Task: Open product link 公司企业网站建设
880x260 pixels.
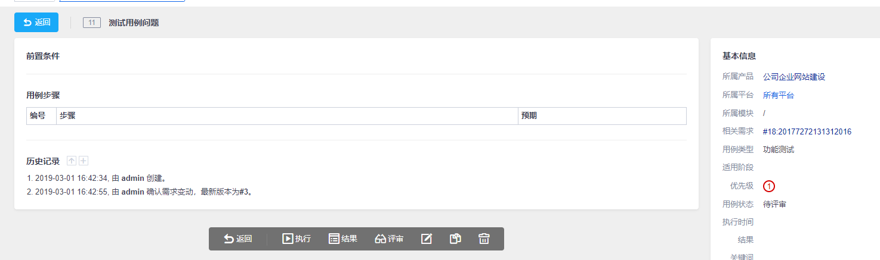Action: click(x=793, y=77)
